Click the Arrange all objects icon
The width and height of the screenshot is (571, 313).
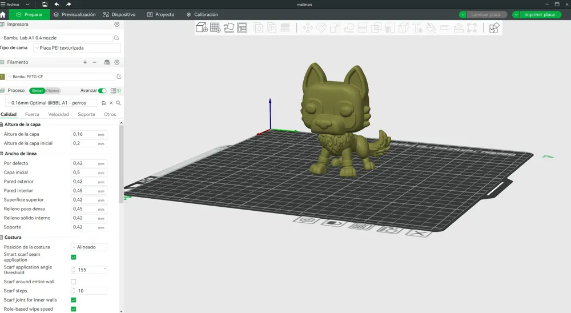coord(242,27)
